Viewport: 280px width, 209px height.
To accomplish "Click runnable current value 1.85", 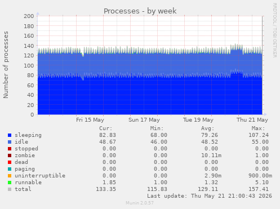I will tap(109, 183).
